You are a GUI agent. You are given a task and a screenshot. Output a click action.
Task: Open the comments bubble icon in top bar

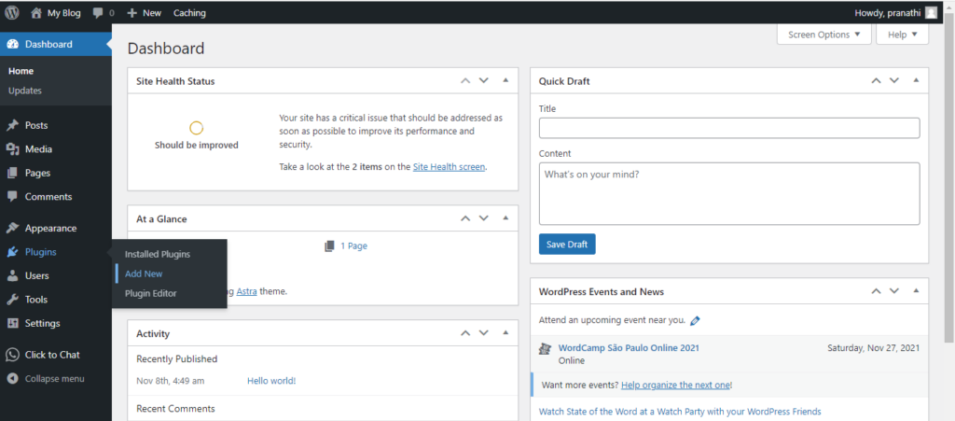click(x=98, y=13)
